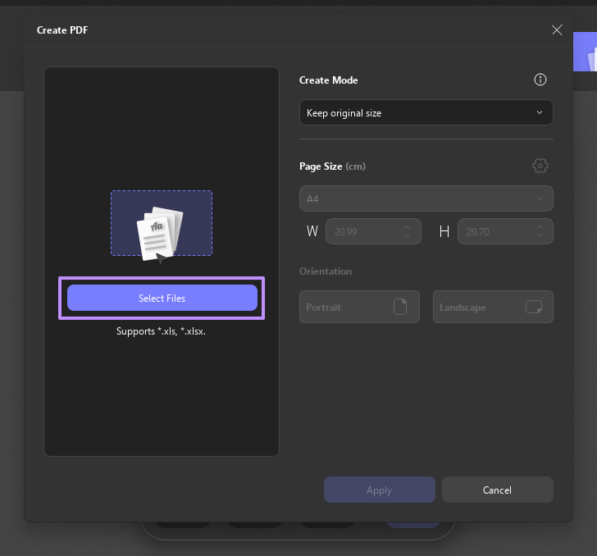Expand the Keep original size dropdown
The width and height of the screenshot is (597, 556).
tap(426, 112)
